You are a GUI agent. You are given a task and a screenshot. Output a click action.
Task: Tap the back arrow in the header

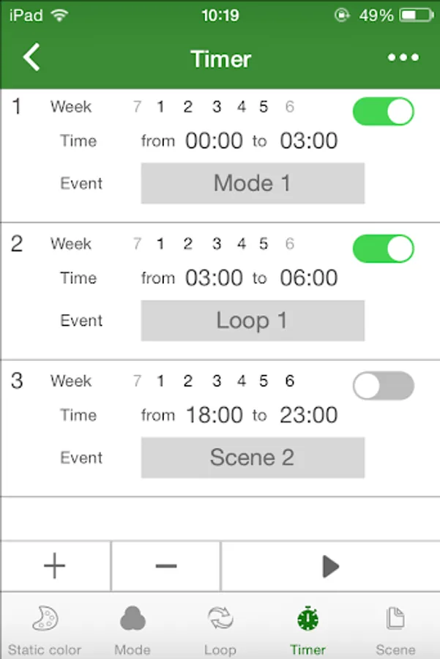[x=31, y=57]
